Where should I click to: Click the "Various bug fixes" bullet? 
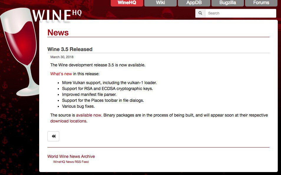coord(78,106)
